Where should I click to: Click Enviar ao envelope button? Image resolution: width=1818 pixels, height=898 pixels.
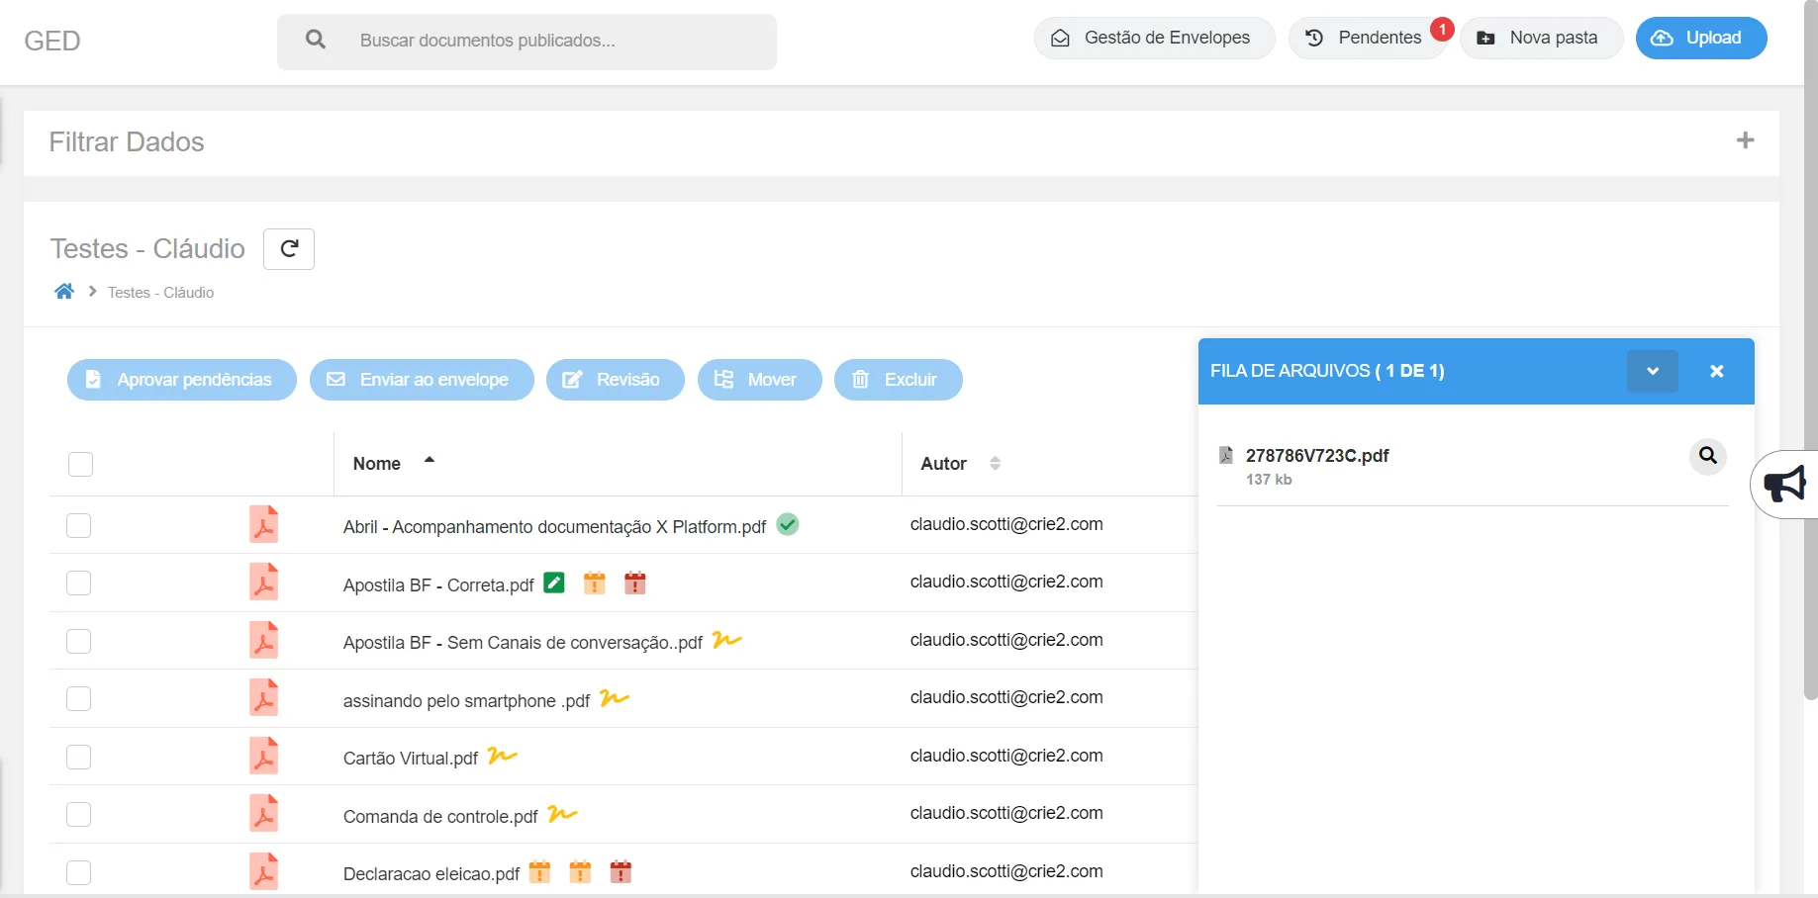[422, 380]
